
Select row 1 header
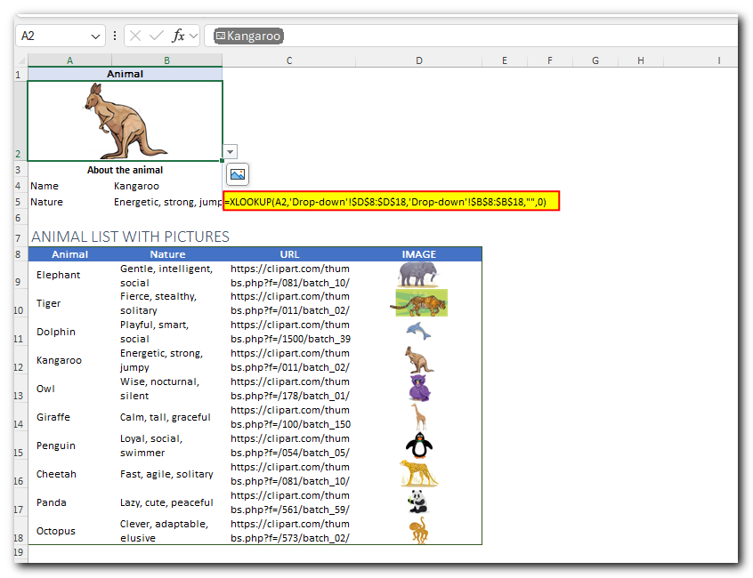pyautogui.click(x=19, y=75)
